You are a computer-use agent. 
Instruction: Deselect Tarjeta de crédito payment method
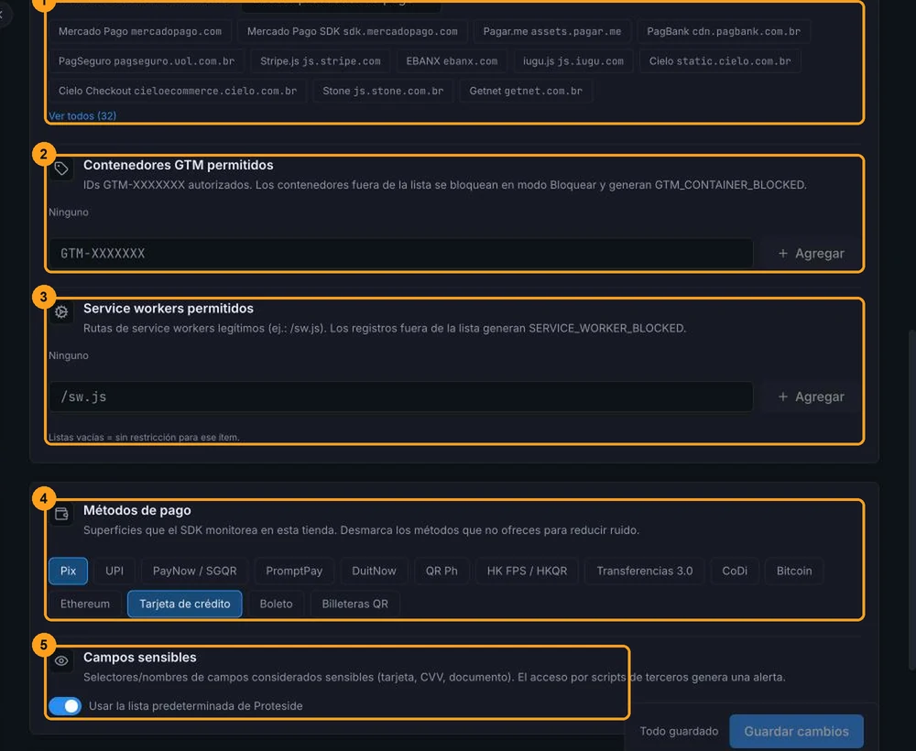[185, 604]
